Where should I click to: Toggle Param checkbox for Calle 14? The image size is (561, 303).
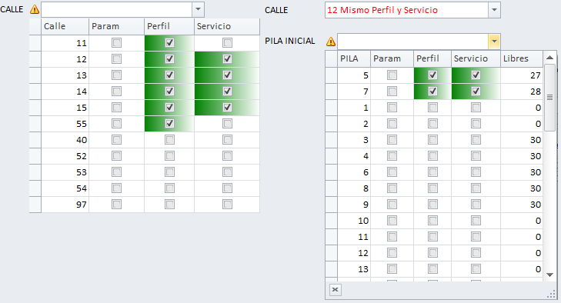tap(116, 92)
